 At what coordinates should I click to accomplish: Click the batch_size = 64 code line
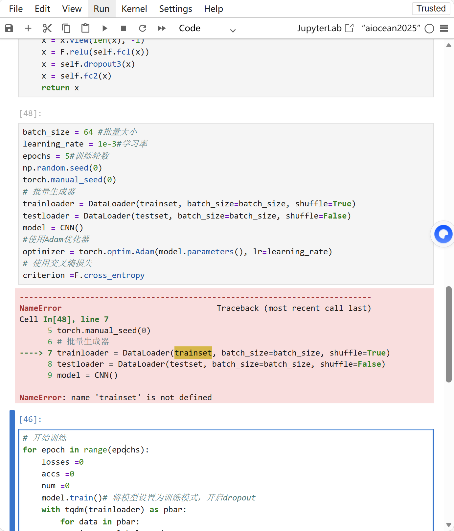pos(80,132)
